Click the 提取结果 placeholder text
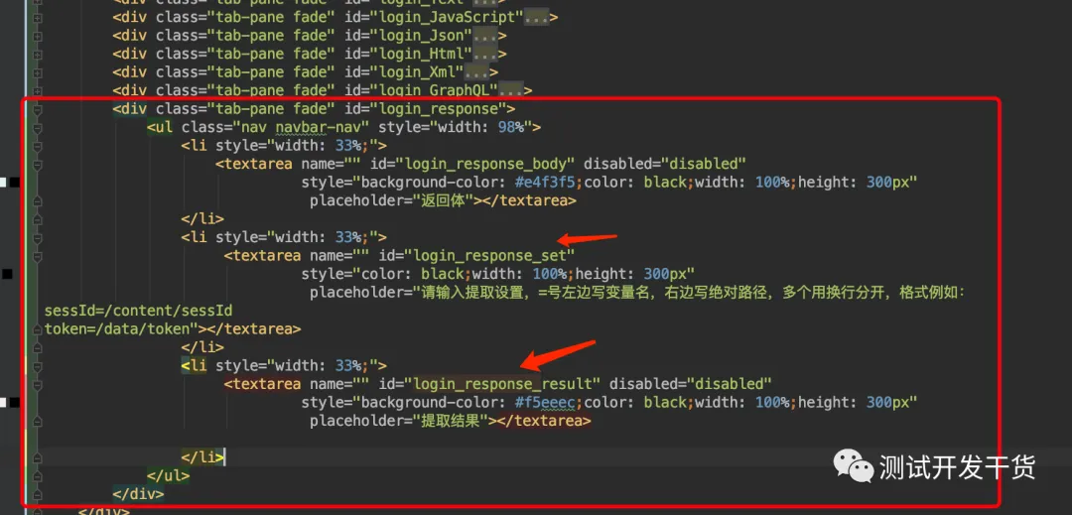The image size is (1072, 515). click(454, 421)
